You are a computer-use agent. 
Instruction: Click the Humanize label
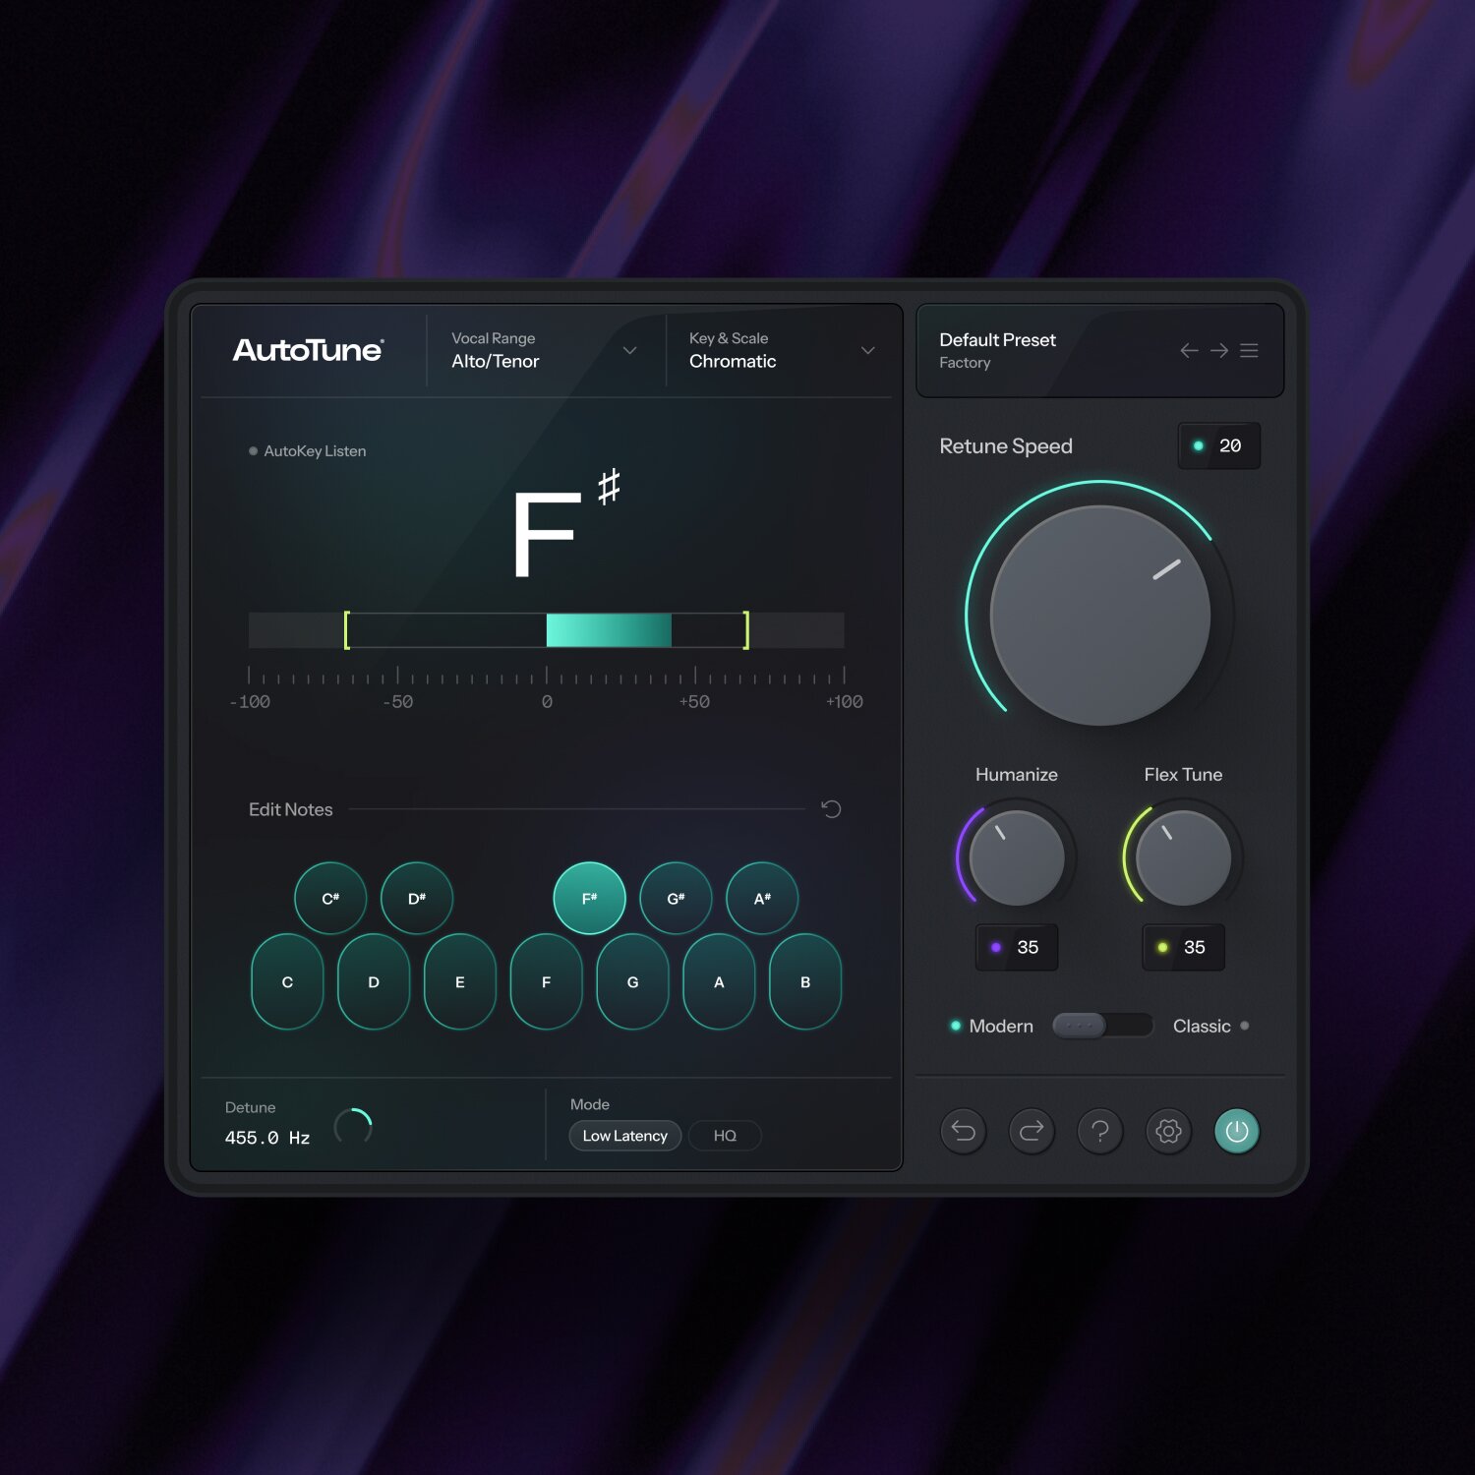1017,775
